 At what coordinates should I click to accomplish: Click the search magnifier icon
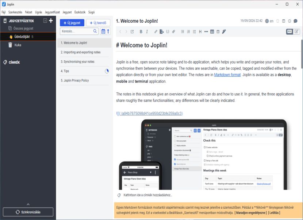pos(95,31)
